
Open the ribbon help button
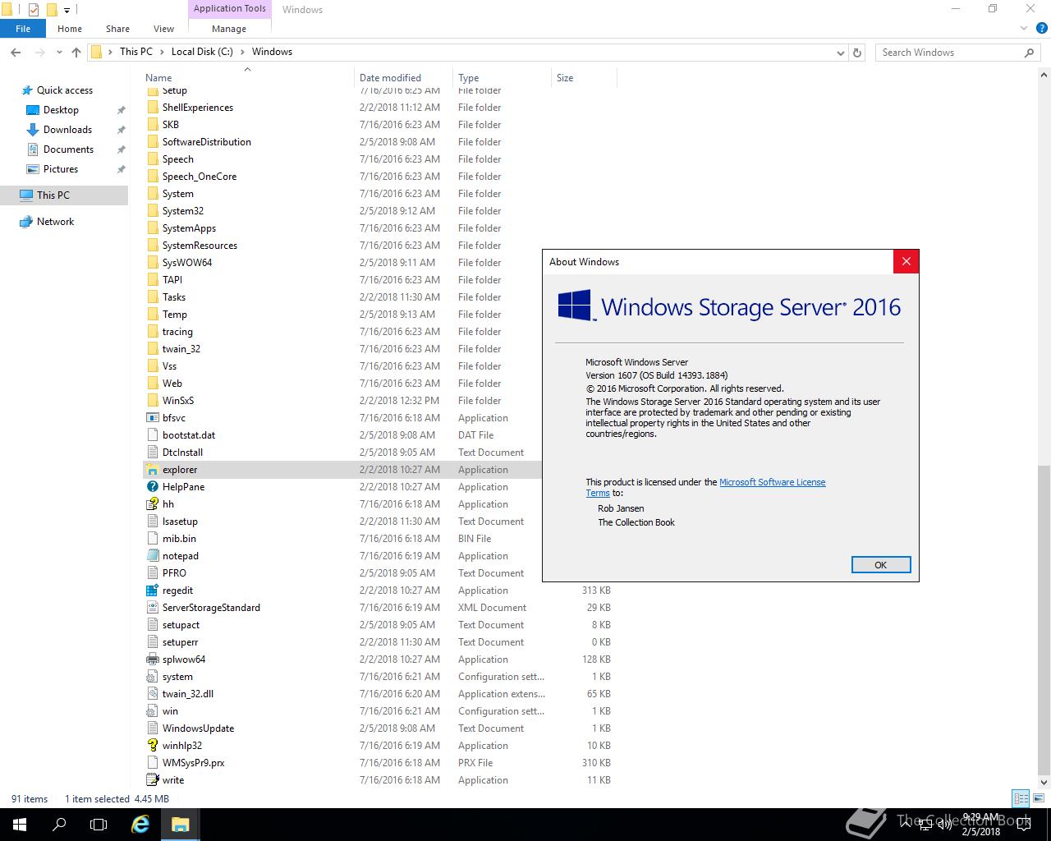pyautogui.click(x=1040, y=29)
